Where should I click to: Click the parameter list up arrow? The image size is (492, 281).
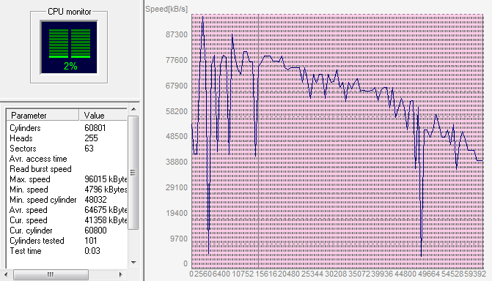click(133, 109)
